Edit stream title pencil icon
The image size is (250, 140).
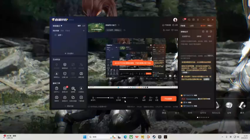tap(119, 25)
